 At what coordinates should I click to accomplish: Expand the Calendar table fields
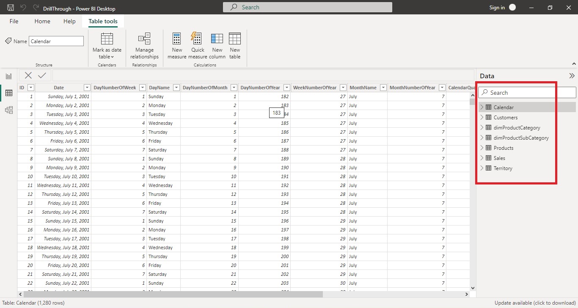pos(482,107)
